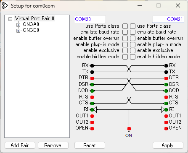The height and width of the screenshot is (153, 188).
Task: Click the green DSR pin on COM20 side
Action: pos(92,85)
